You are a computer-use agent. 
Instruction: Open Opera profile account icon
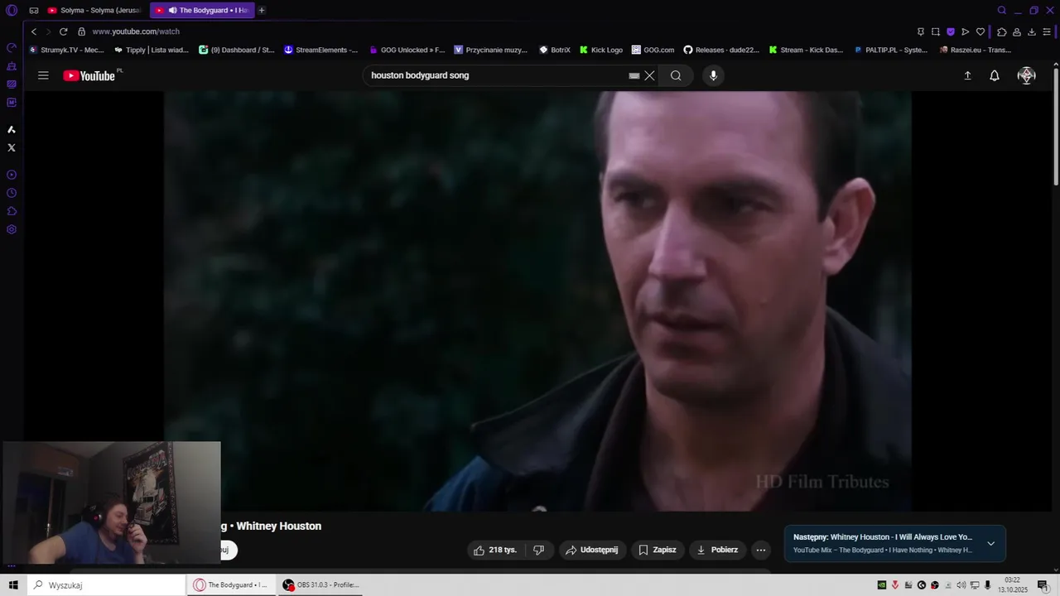[x=1017, y=31]
